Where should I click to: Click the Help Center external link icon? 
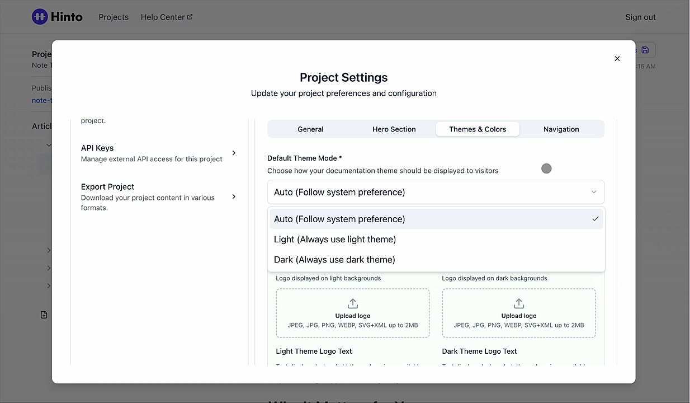pyautogui.click(x=190, y=17)
